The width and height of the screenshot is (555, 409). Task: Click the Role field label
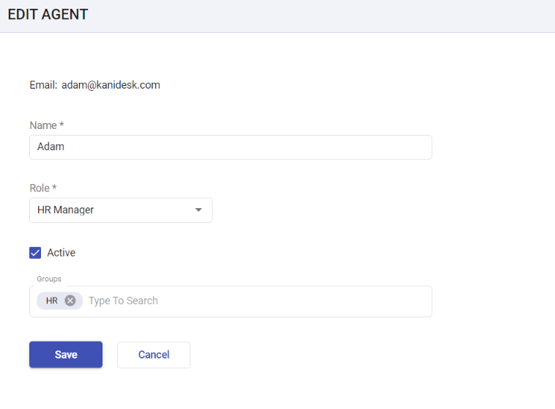point(43,188)
